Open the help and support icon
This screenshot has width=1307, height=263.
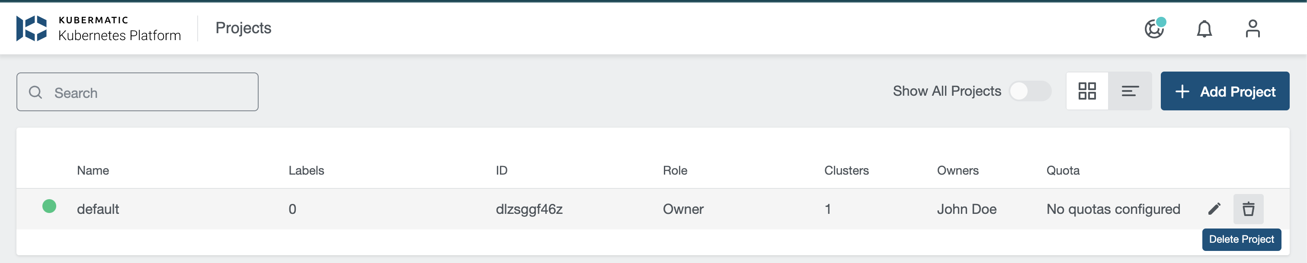1154,29
